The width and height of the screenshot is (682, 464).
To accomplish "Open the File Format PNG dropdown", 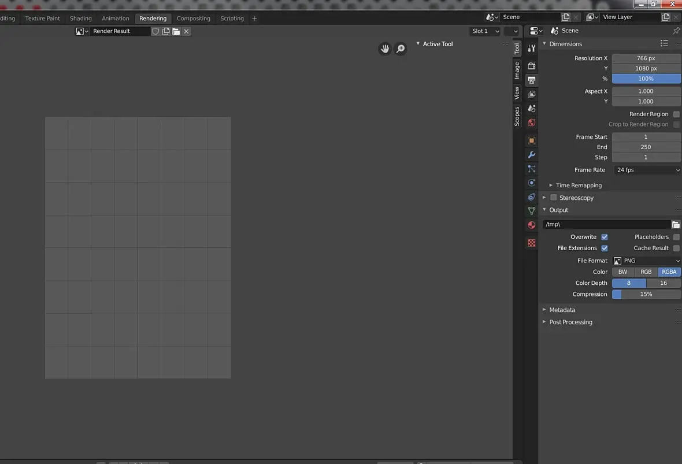I will point(647,261).
